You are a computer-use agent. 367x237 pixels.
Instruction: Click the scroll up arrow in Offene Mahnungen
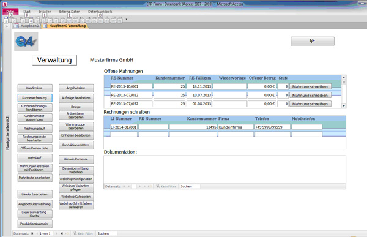tap(344, 78)
